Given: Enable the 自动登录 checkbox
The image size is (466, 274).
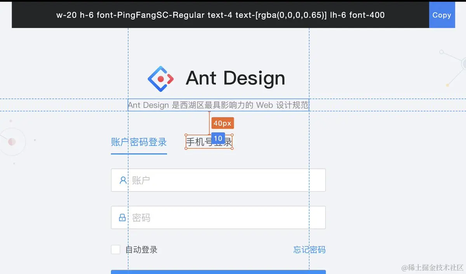Looking at the screenshot, I should pos(115,250).
